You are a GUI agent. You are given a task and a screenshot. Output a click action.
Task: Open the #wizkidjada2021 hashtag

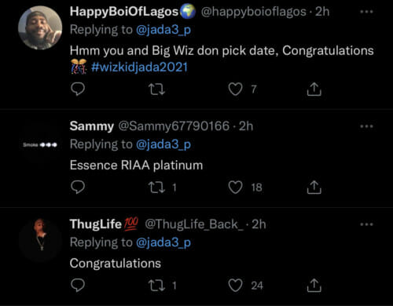139,67
